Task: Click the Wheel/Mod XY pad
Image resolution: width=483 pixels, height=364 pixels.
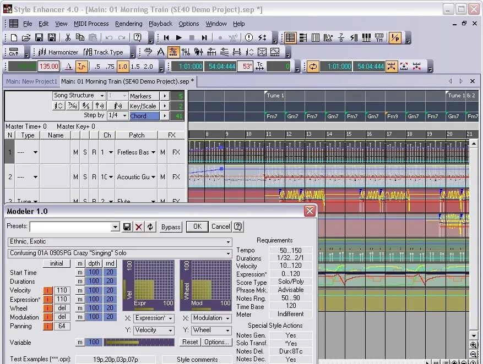Action: (x=206, y=285)
